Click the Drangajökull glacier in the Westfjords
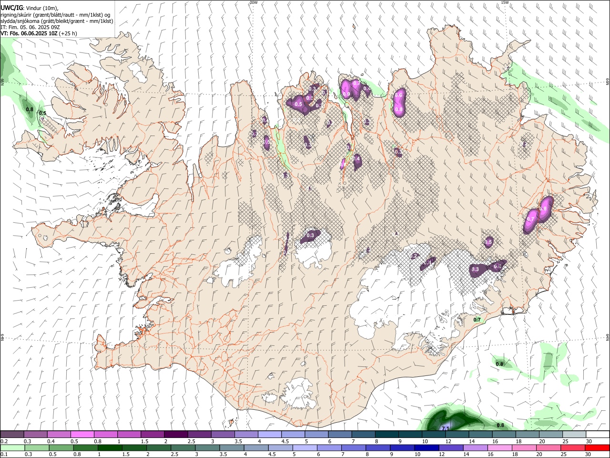Viewport: 610px width, 458px height. point(138,72)
